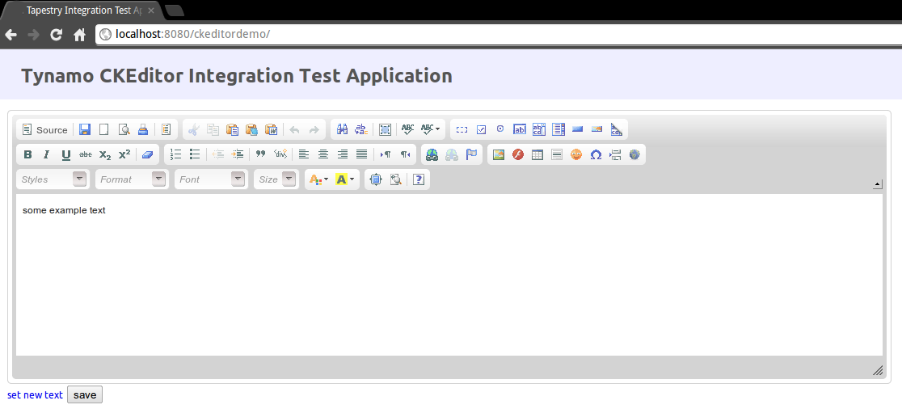Open the Styles dropdown
This screenshot has width=902, height=409.
coord(53,179)
